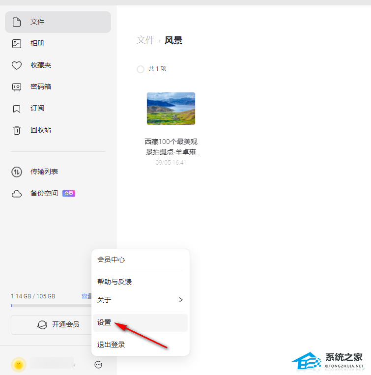The width and height of the screenshot is (371, 375).
Task: Open the 密码箱 sidebar entry
Action: pyautogui.click(x=58, y=87)
